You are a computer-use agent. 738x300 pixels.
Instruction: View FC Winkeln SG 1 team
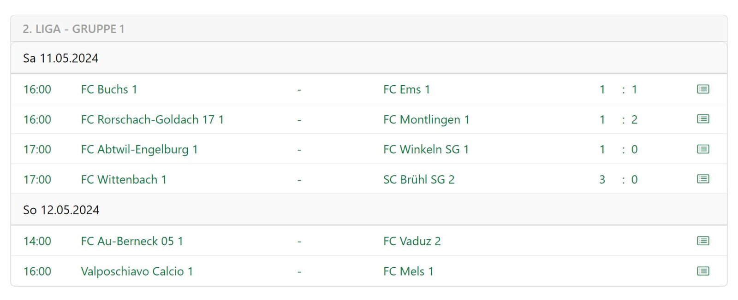(x=426, y=149)
